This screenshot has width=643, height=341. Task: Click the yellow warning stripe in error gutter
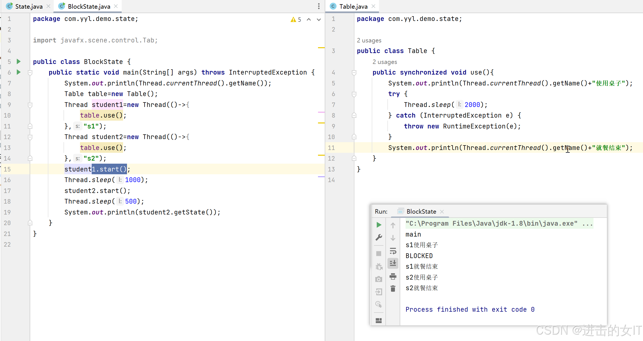coord(321,48)
